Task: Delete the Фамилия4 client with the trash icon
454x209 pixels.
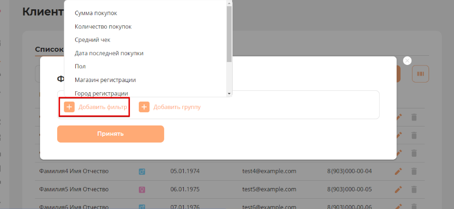Action: [x=414, y=171]
